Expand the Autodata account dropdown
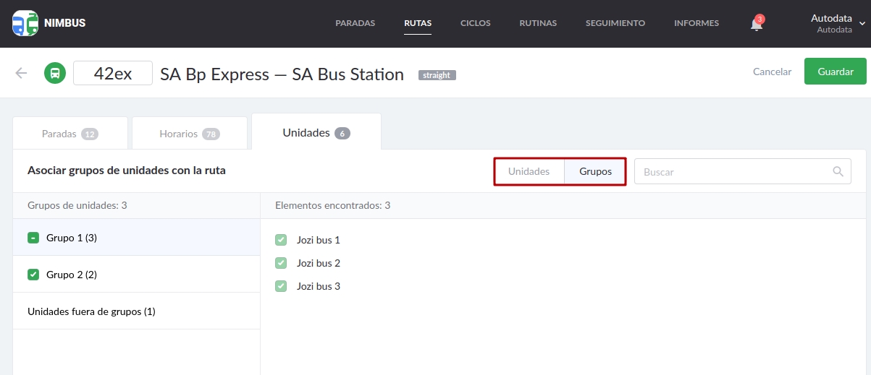Viewport: 871px width, 375px height. click(x=862, y=23)
